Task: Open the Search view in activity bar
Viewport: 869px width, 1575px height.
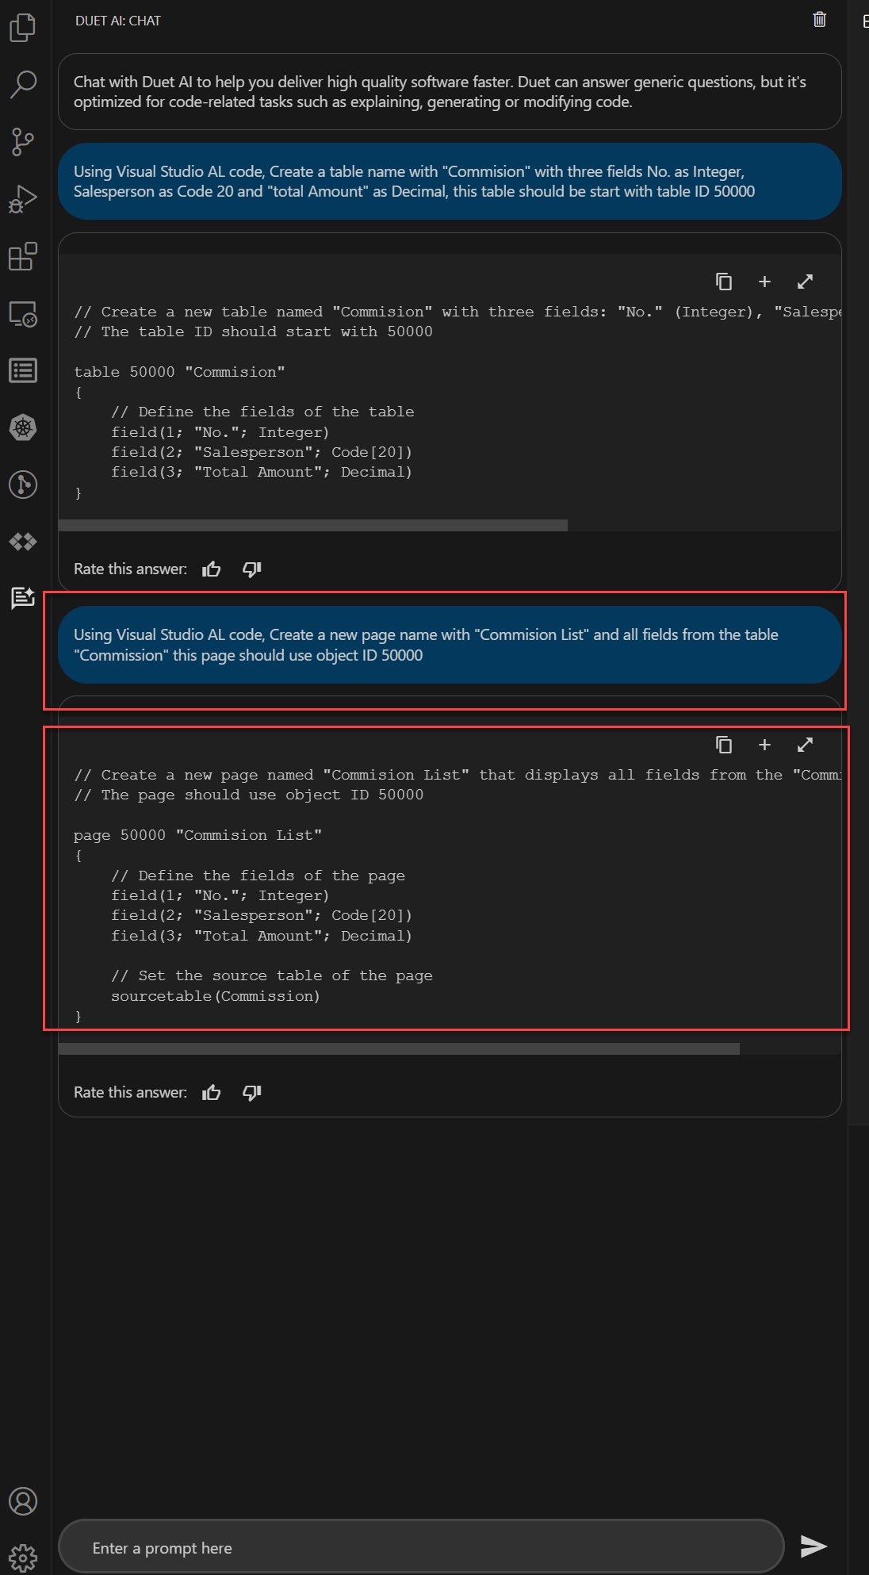Action: pos(23,84)
